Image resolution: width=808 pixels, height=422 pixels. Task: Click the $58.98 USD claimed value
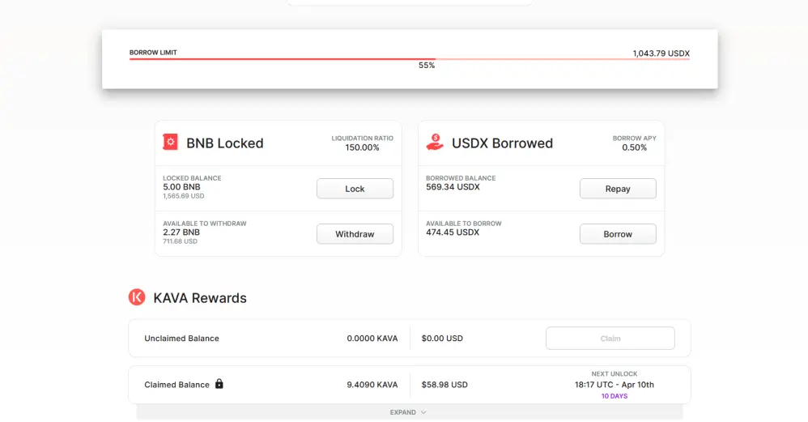pyautogui.click(x=444, y=385)
